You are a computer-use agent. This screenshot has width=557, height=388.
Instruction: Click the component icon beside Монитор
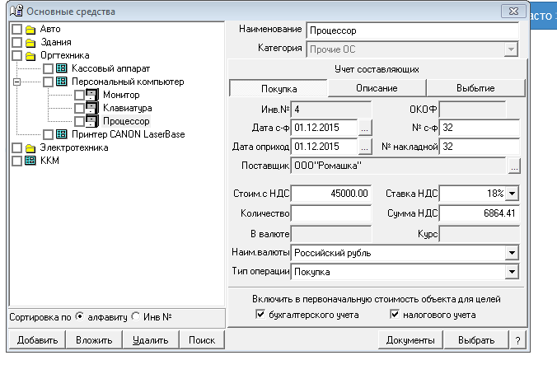pyautogui.click(x=92, y=95)
